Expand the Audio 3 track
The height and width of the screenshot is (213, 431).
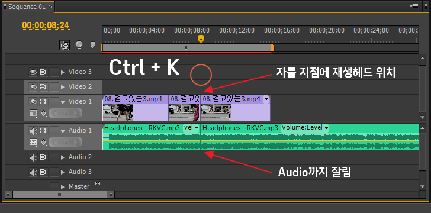tap(63, 172)
